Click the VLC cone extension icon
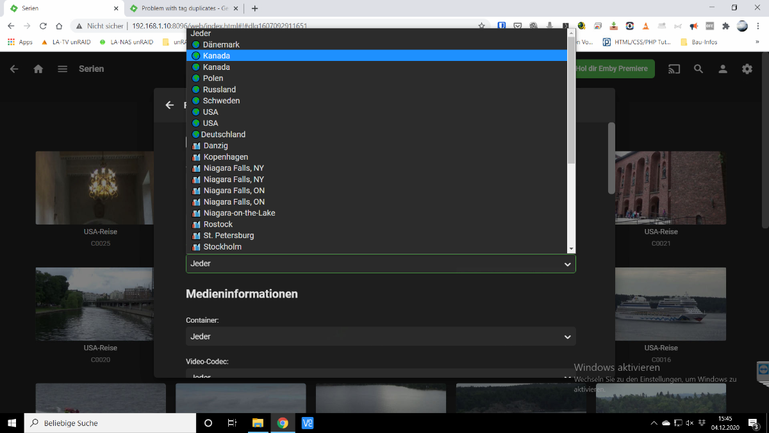 click(x=645, y=26)
